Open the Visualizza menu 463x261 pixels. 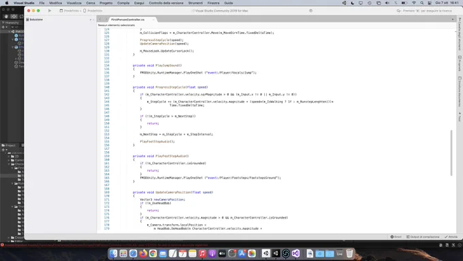click(74, 3)
